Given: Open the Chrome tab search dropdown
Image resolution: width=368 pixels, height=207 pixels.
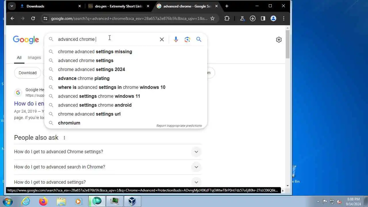Looking at the screenshot, I should tap(11, 6).
